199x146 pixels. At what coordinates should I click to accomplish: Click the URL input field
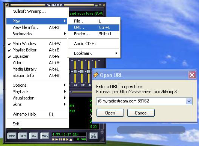[x=141, y=101]
